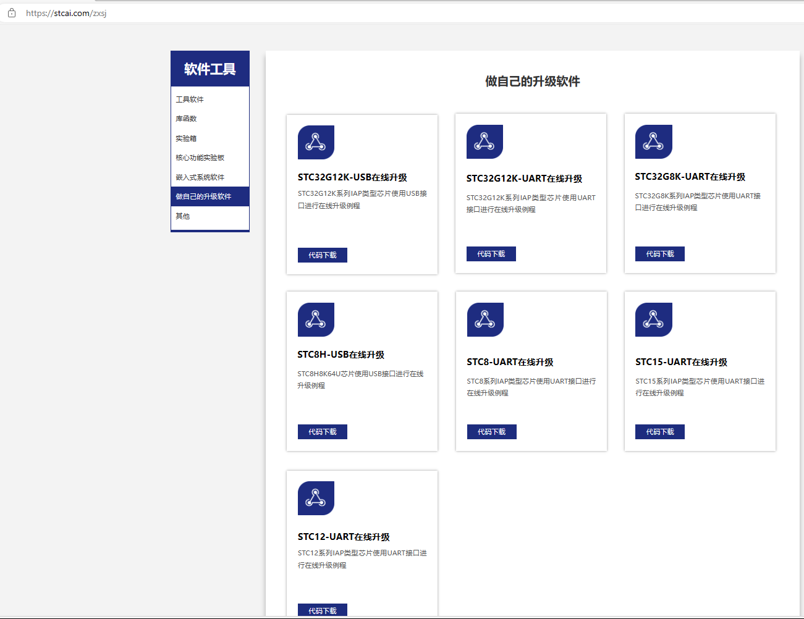Select highlighted 做自己的升级软件 sidebar item
The height and width of the screenshot is (619, 804).
(x=210, y=196)
